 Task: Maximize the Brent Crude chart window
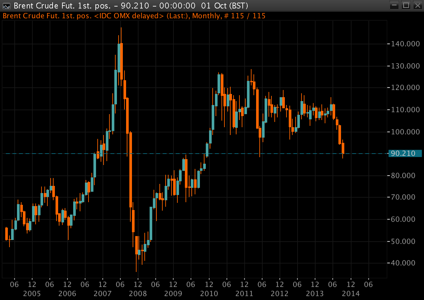[x=406, y=6]
